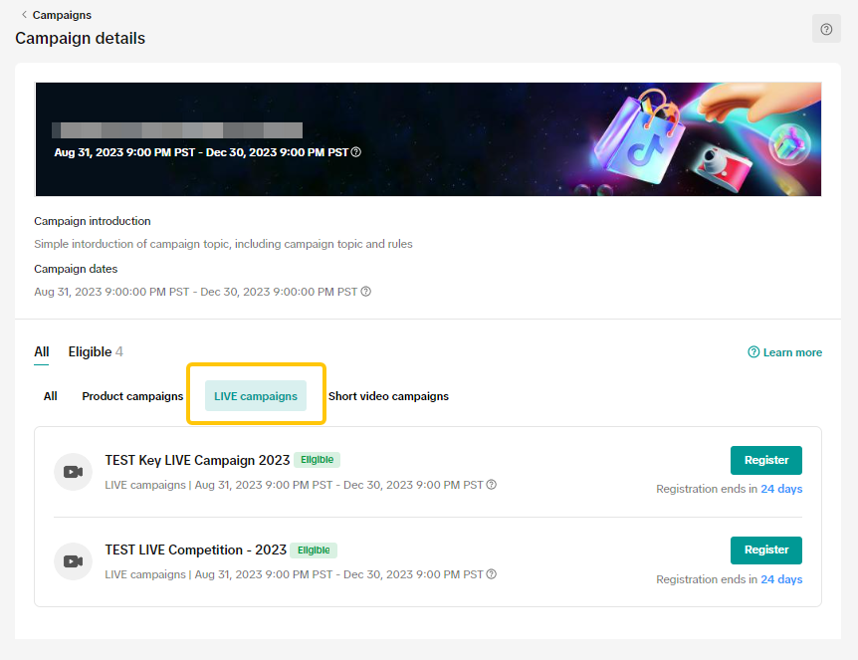858x660 pixels.
Task: Filter by Product campaigns
Action: (x=132, y=396)
